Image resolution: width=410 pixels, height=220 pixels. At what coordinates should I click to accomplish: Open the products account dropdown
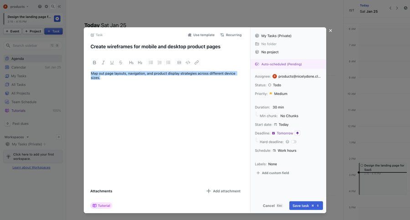(15, 6)
